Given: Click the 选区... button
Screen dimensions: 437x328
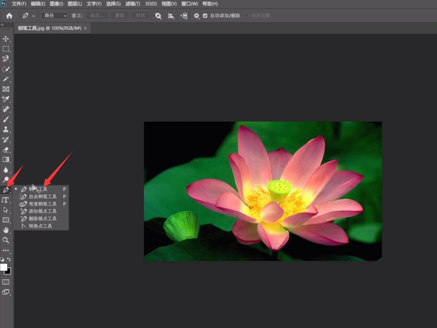Looking at the screenshot, I should click(97, 15).
